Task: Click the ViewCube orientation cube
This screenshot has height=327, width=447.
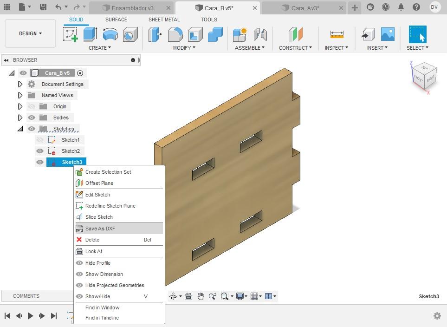Action: (424, 77)
